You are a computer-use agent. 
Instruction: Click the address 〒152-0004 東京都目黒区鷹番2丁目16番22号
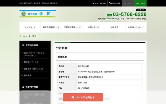point(96,72)
